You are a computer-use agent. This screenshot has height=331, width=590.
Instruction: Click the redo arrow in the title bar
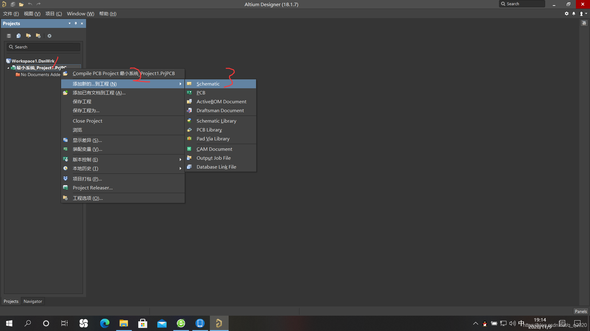click(38, 4)
